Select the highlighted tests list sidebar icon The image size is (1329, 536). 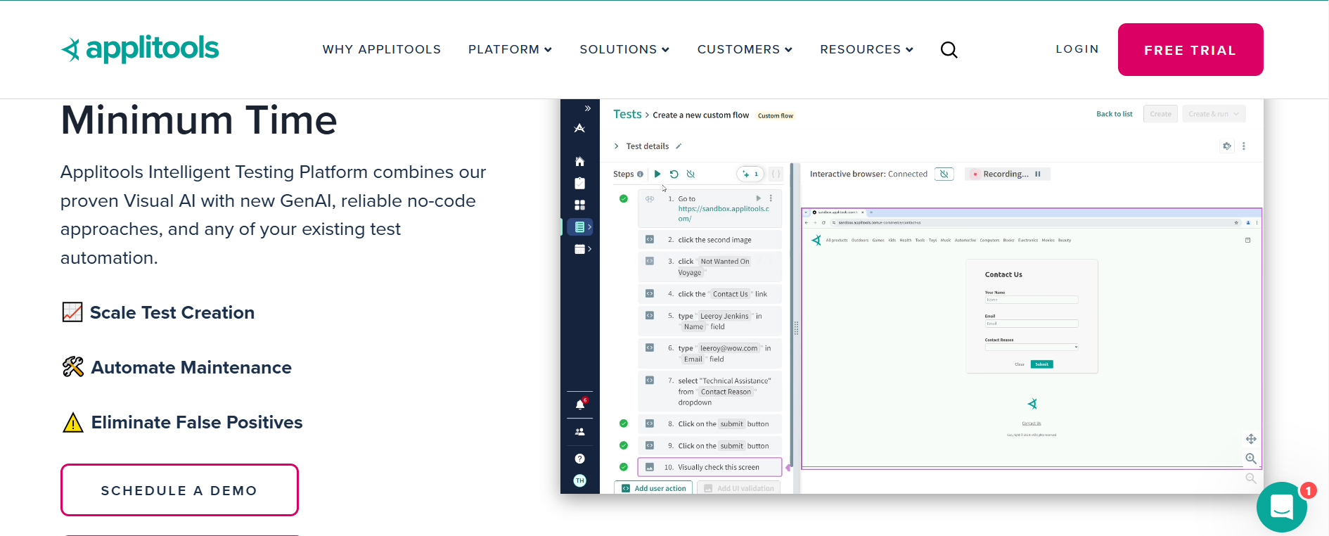click(580, 226)
